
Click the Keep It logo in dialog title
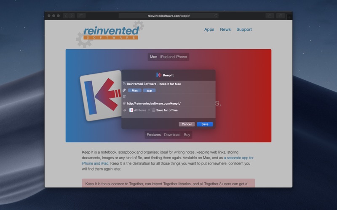(159, 75)
